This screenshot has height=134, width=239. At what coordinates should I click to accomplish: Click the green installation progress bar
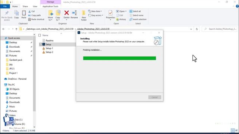tap(119, 58)
